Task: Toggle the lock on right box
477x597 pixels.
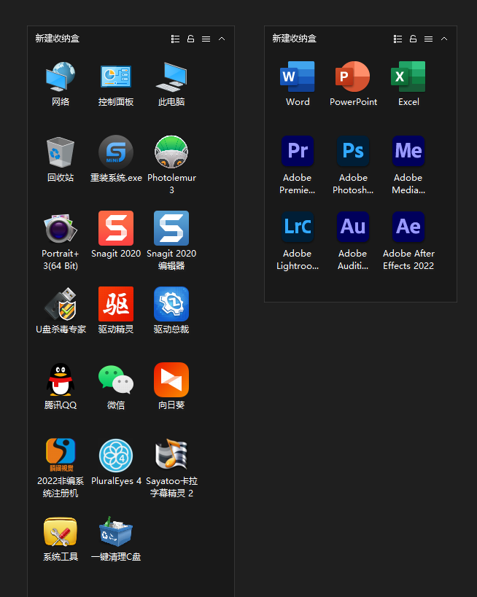Action: tap(413, 39)
